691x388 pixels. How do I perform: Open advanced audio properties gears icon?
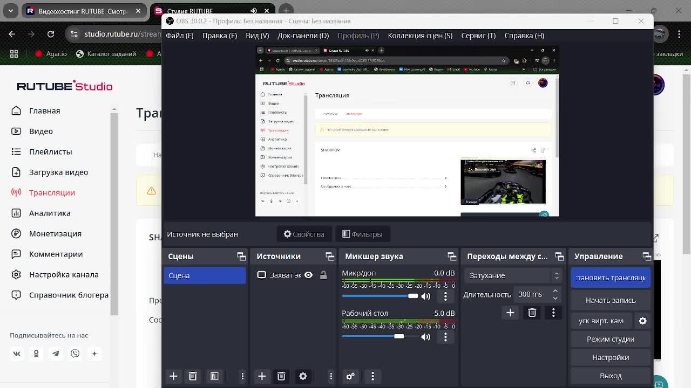click(350, 376)
